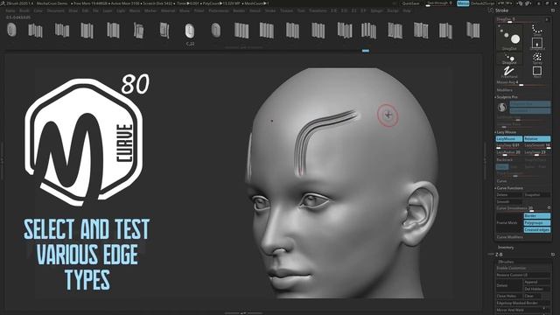Adjust the LazySmooth slider

point(537,146)
